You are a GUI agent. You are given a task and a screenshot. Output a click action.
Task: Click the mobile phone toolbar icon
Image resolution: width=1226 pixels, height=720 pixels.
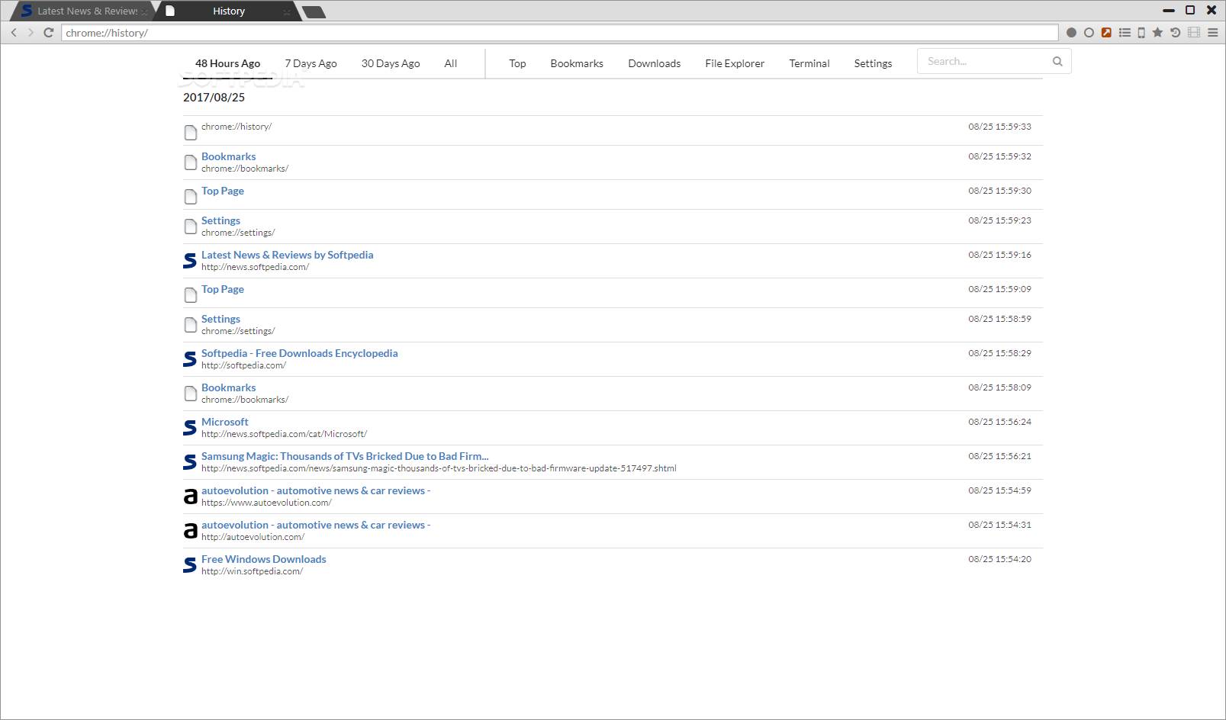pyautogui.click(x=1141, y=33)
